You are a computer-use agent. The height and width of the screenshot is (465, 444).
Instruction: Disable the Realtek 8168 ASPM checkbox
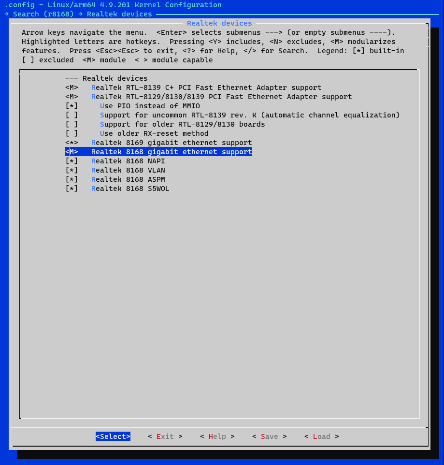click(72, 179)
